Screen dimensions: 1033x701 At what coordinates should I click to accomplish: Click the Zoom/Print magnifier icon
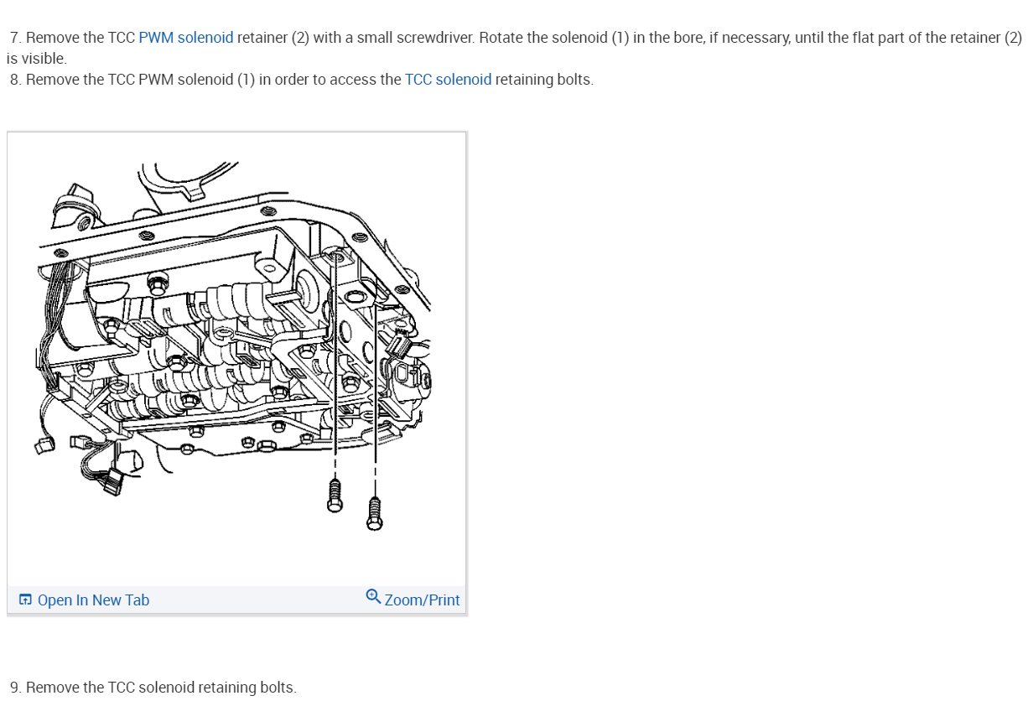[x=374, y=597]
